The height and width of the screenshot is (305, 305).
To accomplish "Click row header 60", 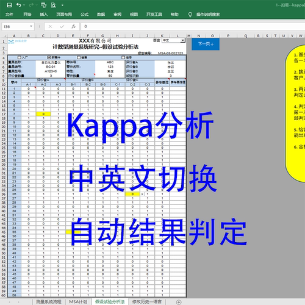I will (4, 295).
